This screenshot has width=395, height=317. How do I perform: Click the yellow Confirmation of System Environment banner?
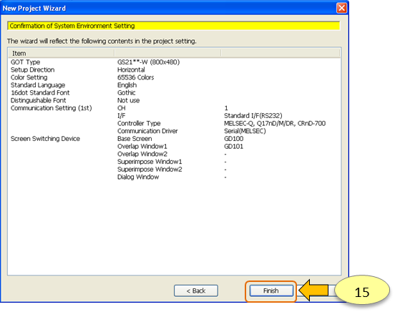click(174, 26)
